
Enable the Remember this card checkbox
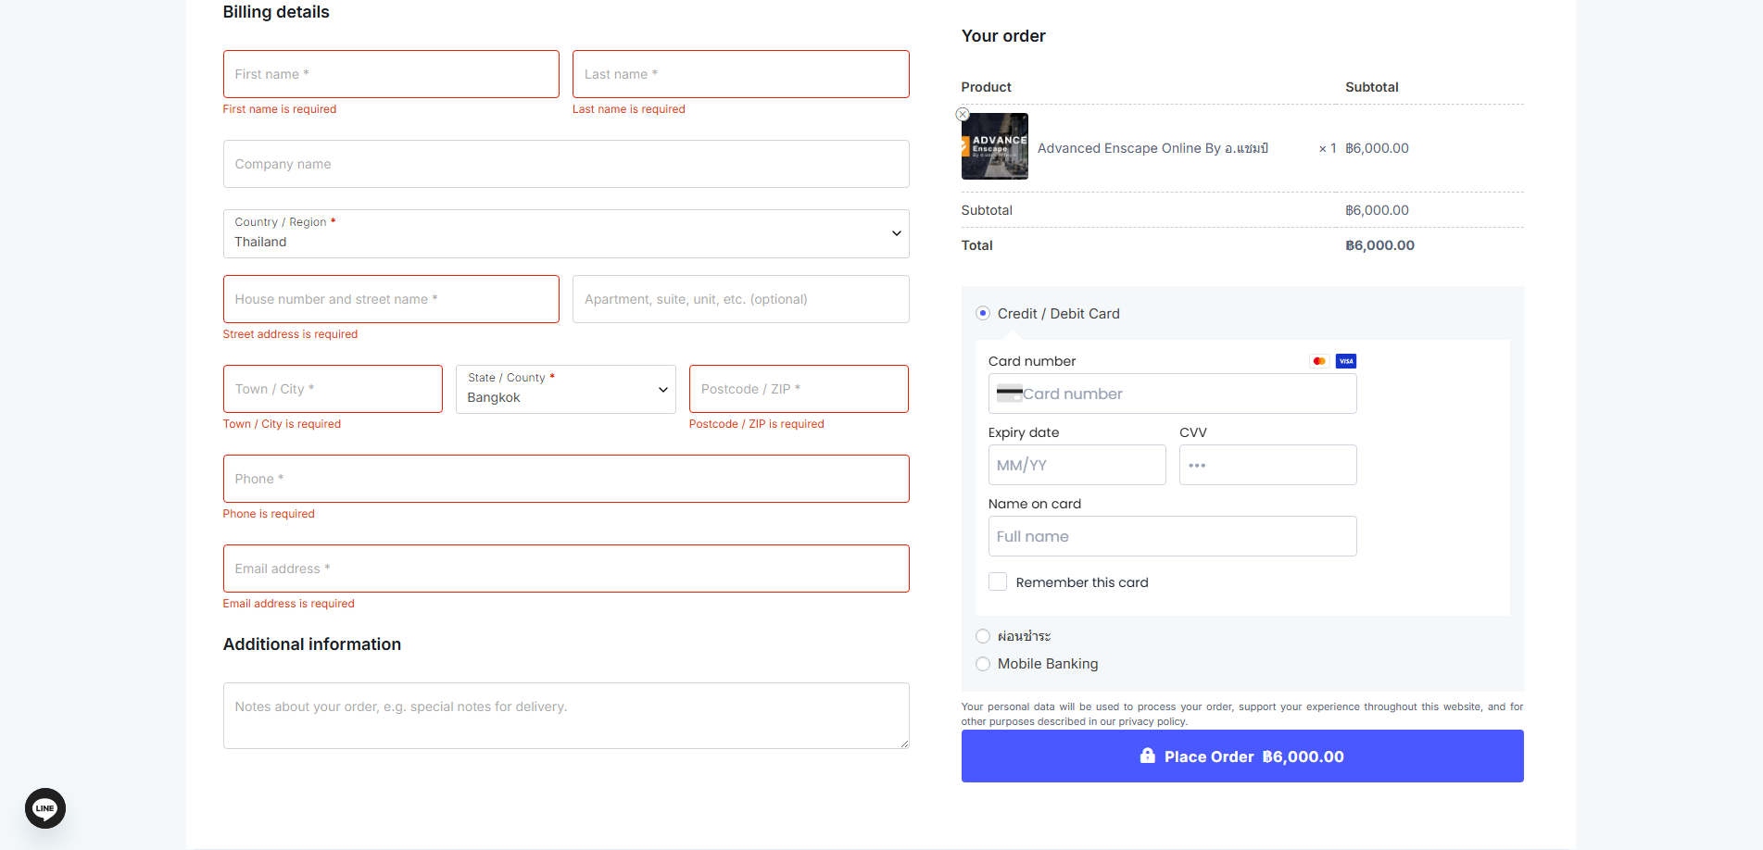pos(998,582)
